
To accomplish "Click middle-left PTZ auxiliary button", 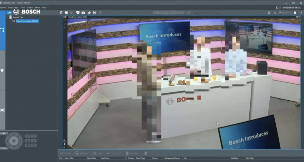I will coord(27,141).
